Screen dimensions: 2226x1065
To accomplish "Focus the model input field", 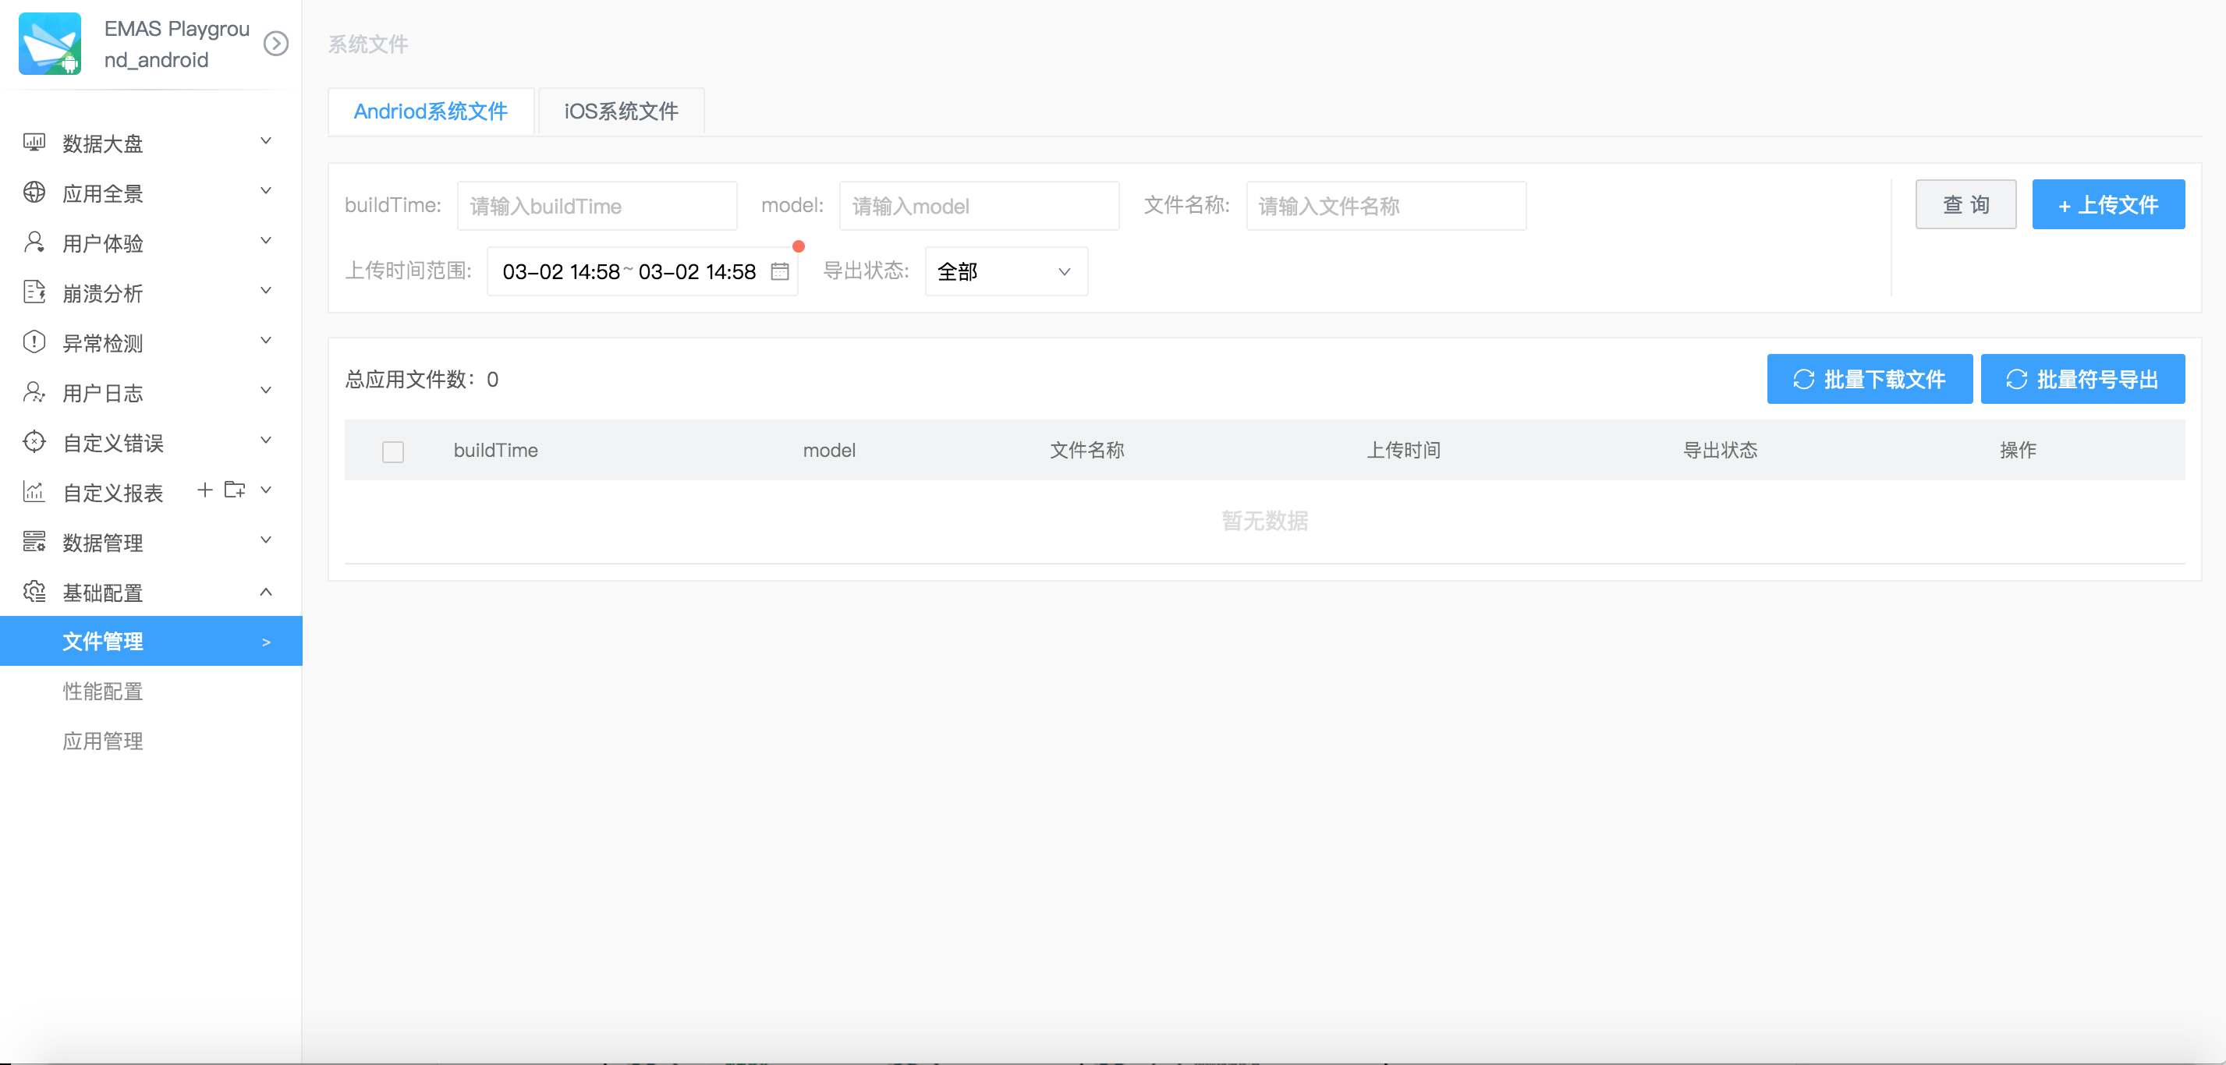I will coord(979,206).
